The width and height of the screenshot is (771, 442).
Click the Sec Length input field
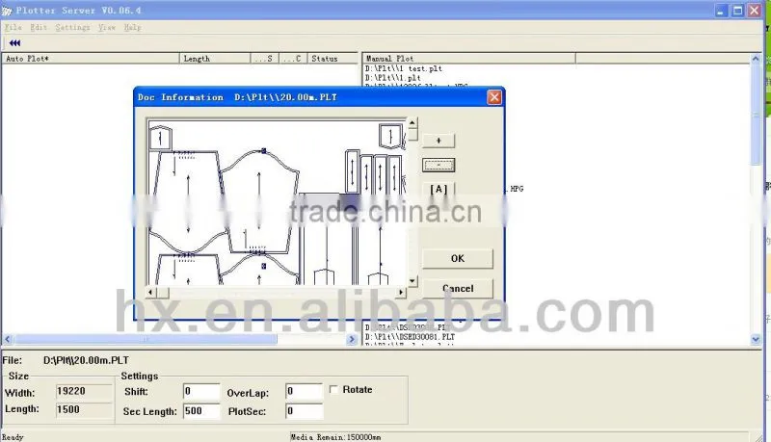pyautogui.click(x=201, y=411)
